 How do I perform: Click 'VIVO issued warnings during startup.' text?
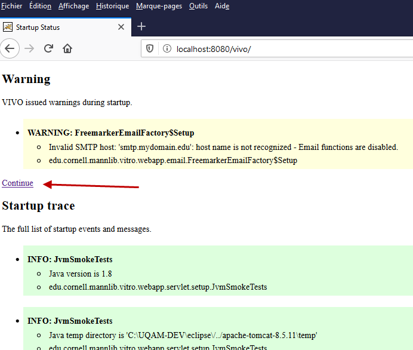click(67, 102)
